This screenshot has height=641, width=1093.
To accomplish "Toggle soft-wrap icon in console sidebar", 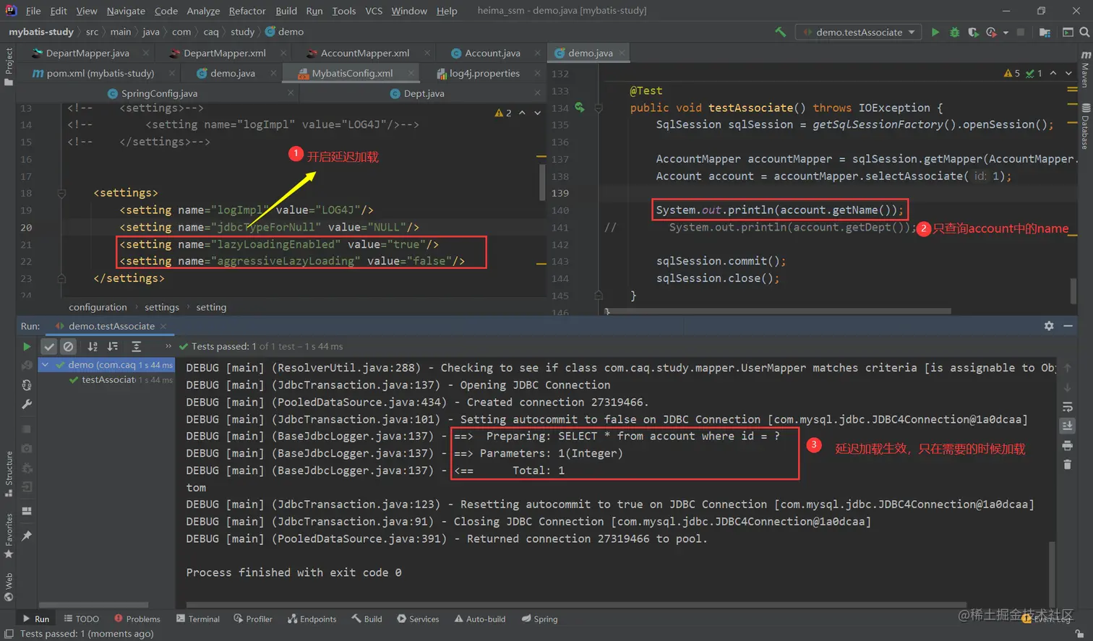I will point(1068,407).
